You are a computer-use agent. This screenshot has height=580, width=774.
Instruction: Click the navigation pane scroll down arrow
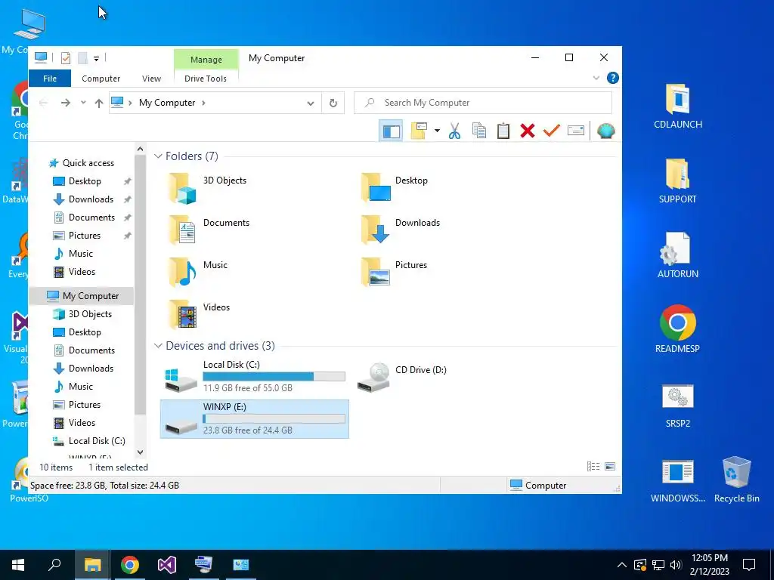[140, 452]
